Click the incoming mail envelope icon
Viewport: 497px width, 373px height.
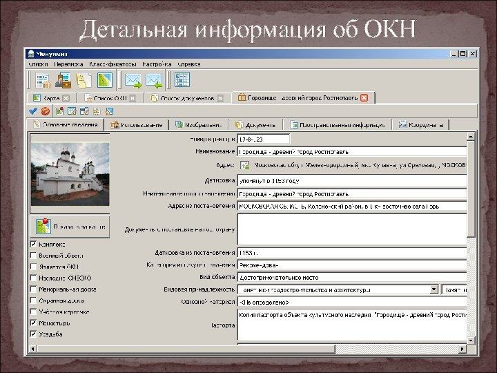coord(154,80)
